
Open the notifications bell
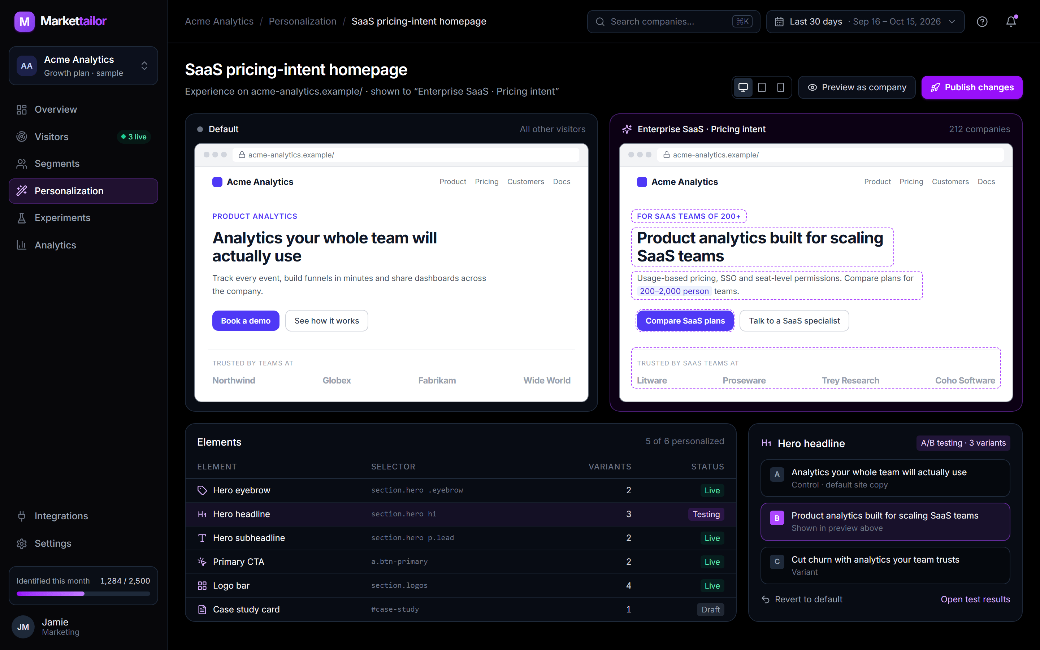coord(1011,22)
